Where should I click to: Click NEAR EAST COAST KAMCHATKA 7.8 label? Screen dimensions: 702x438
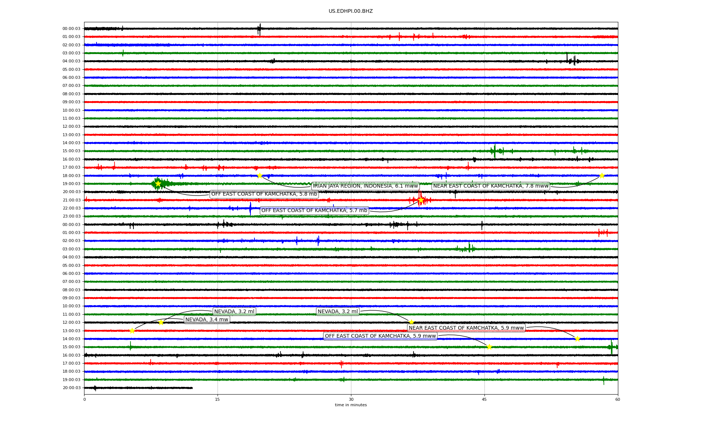(x=491, y=186)
